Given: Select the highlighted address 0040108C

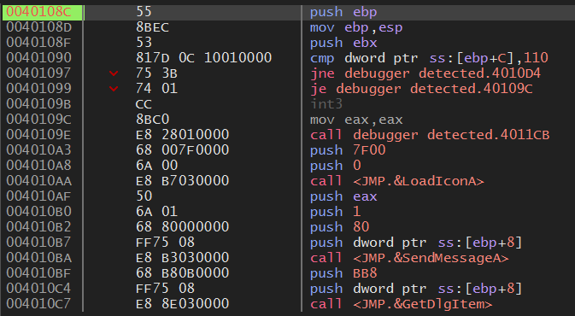Looking at the screenshot, I should [38, 12].
